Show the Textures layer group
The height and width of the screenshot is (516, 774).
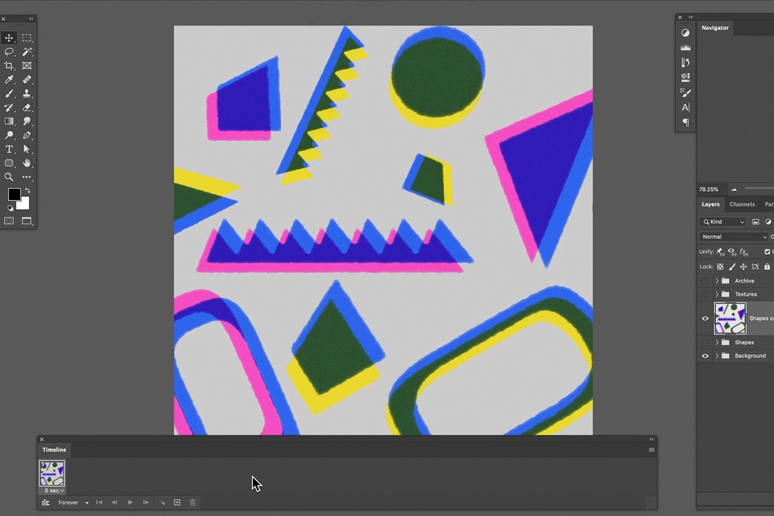pyautogui.click(x=705, y=294)
